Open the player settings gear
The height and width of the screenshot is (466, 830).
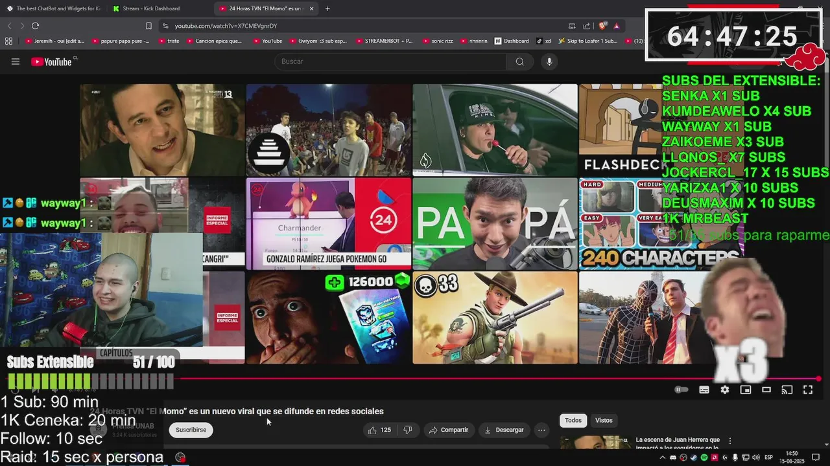point(725,390)
